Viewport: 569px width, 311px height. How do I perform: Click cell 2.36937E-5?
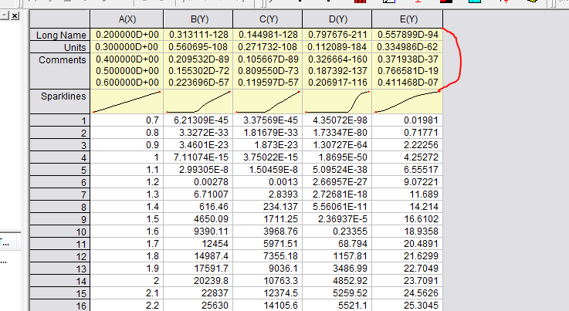[337, 219]
